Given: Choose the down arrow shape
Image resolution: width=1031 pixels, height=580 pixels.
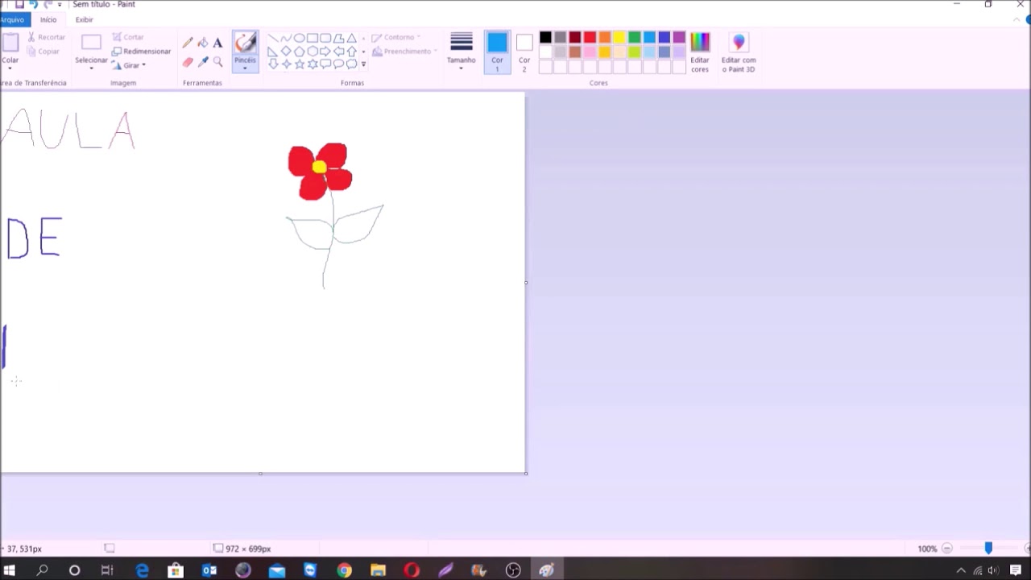Looking at the screenshot, I should pyautogui.click(x=273, y=64).
